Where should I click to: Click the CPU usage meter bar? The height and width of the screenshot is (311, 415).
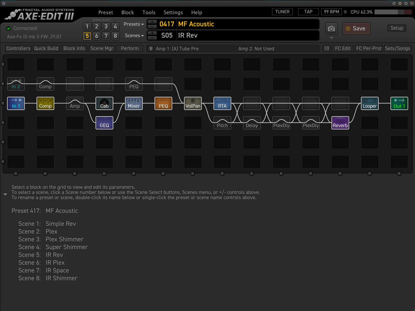click(x=393, y=12)
